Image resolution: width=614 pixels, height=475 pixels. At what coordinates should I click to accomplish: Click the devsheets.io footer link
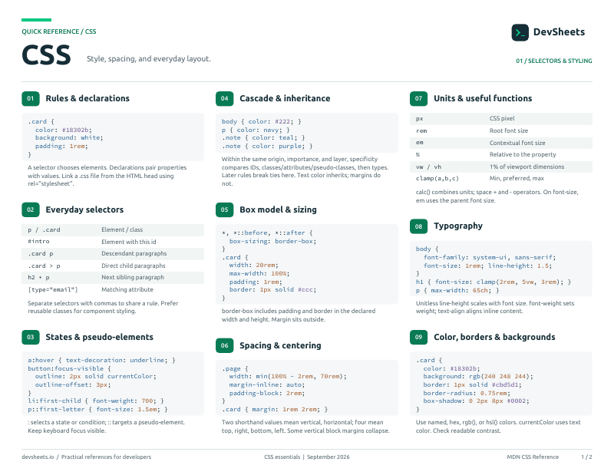(38, 457)
